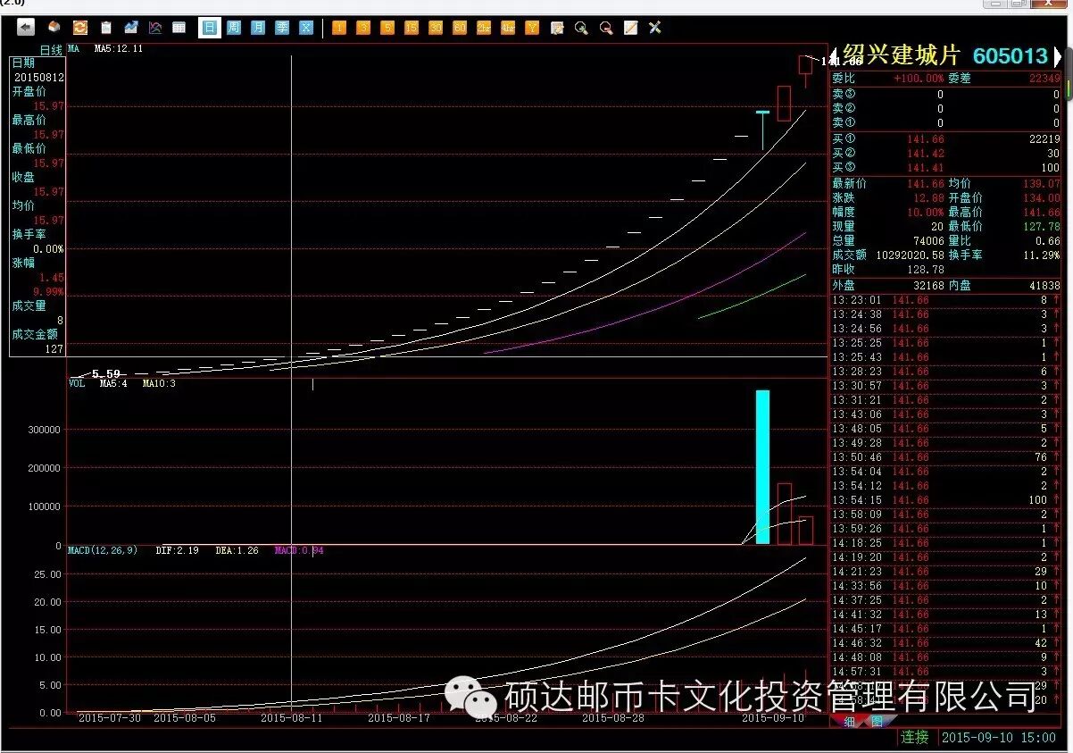
Task: Select the 15-minute period button
Action: pos(412,28)
